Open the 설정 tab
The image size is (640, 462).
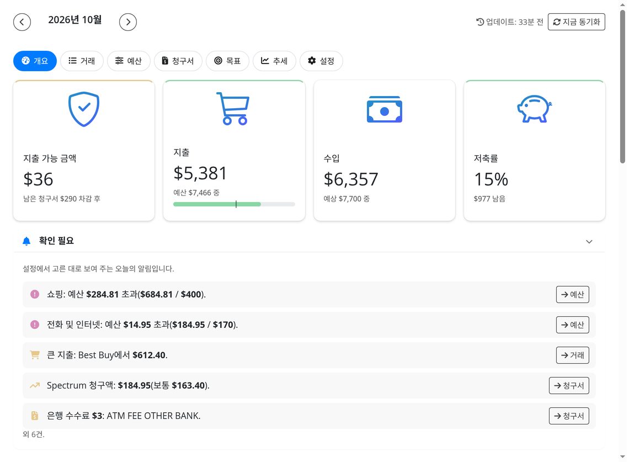pos(321,61)
